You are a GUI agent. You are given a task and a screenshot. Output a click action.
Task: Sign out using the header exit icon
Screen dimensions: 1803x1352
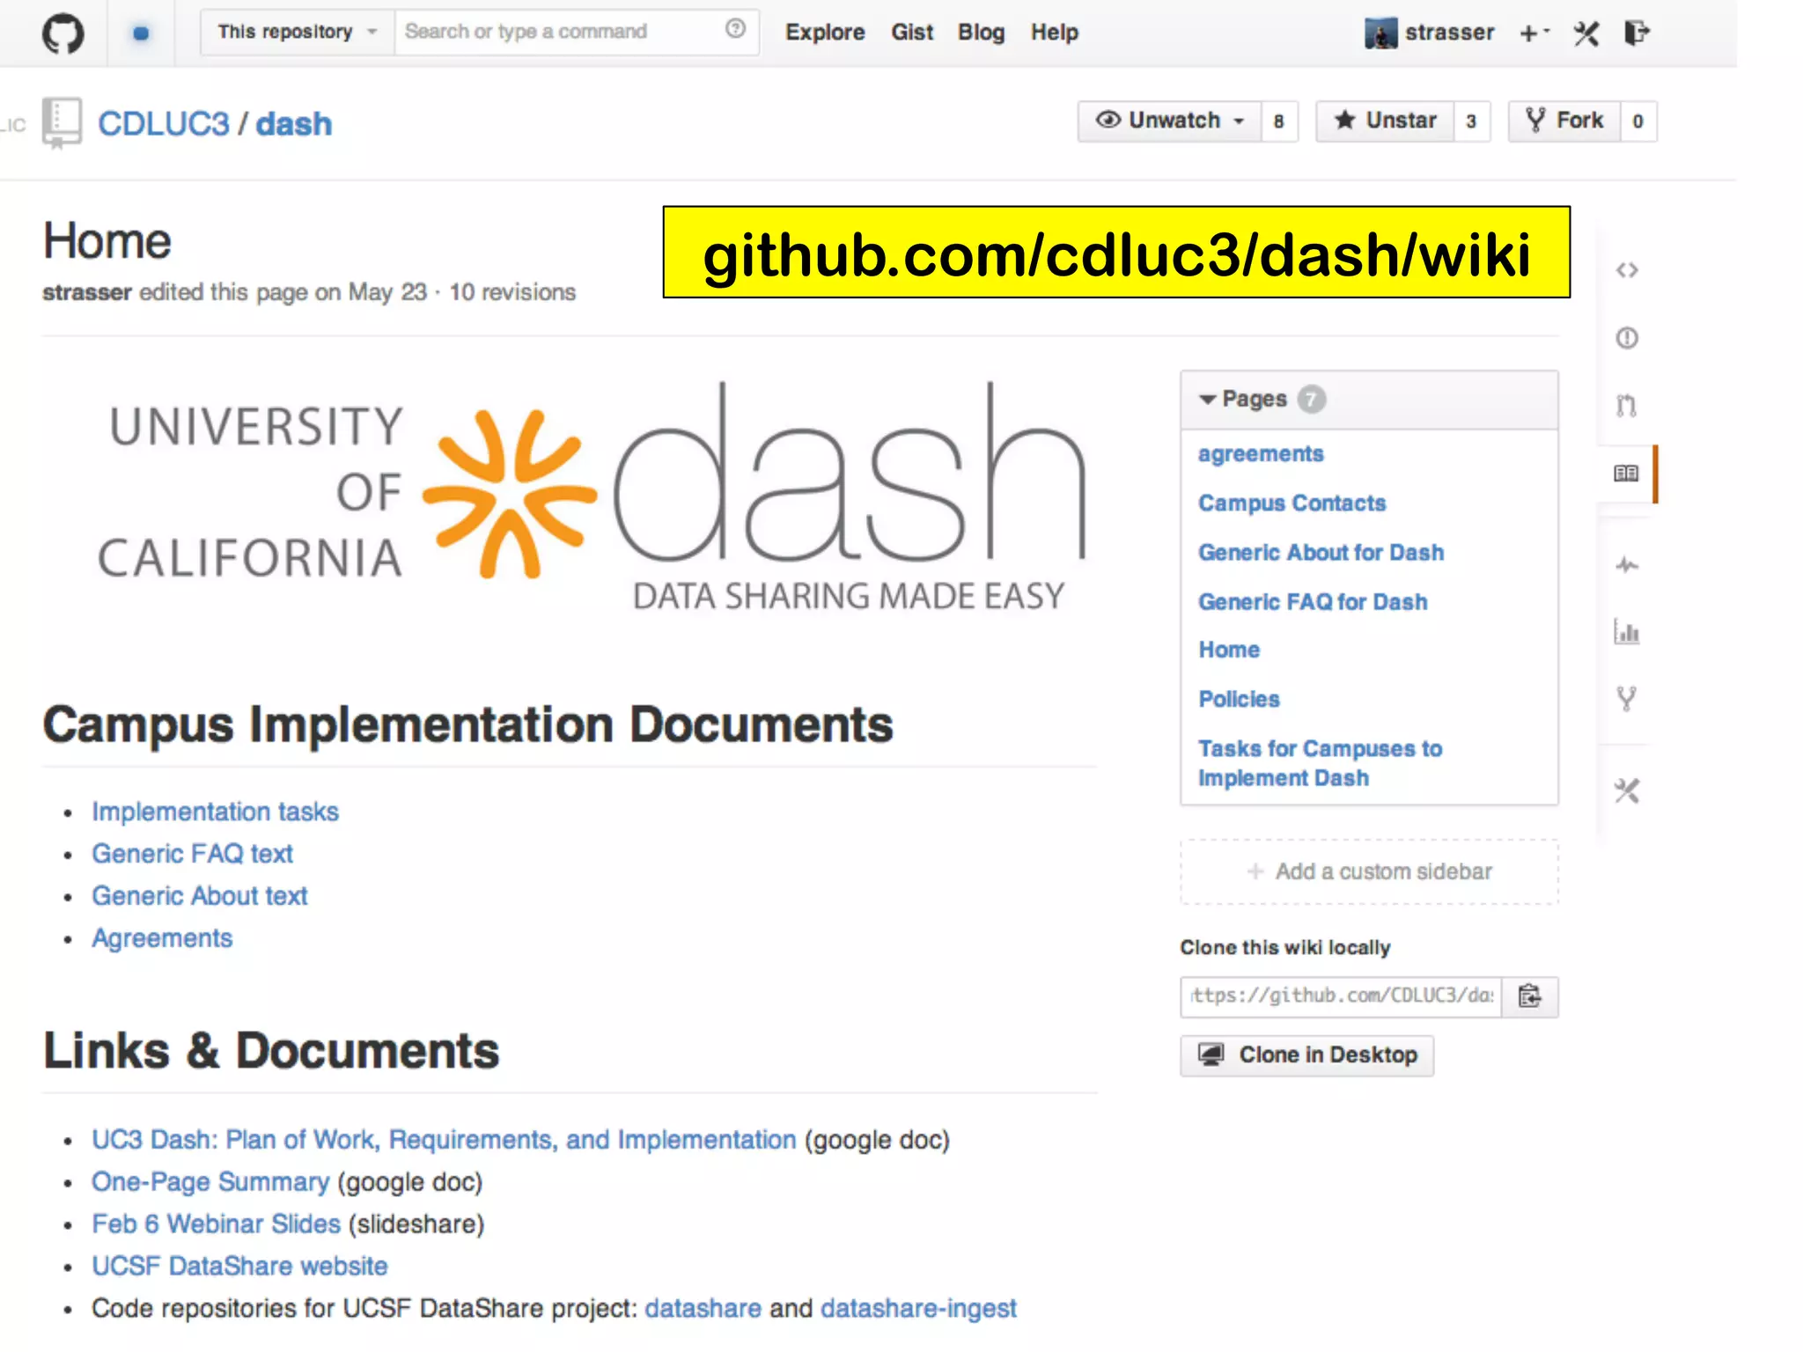1637,33
